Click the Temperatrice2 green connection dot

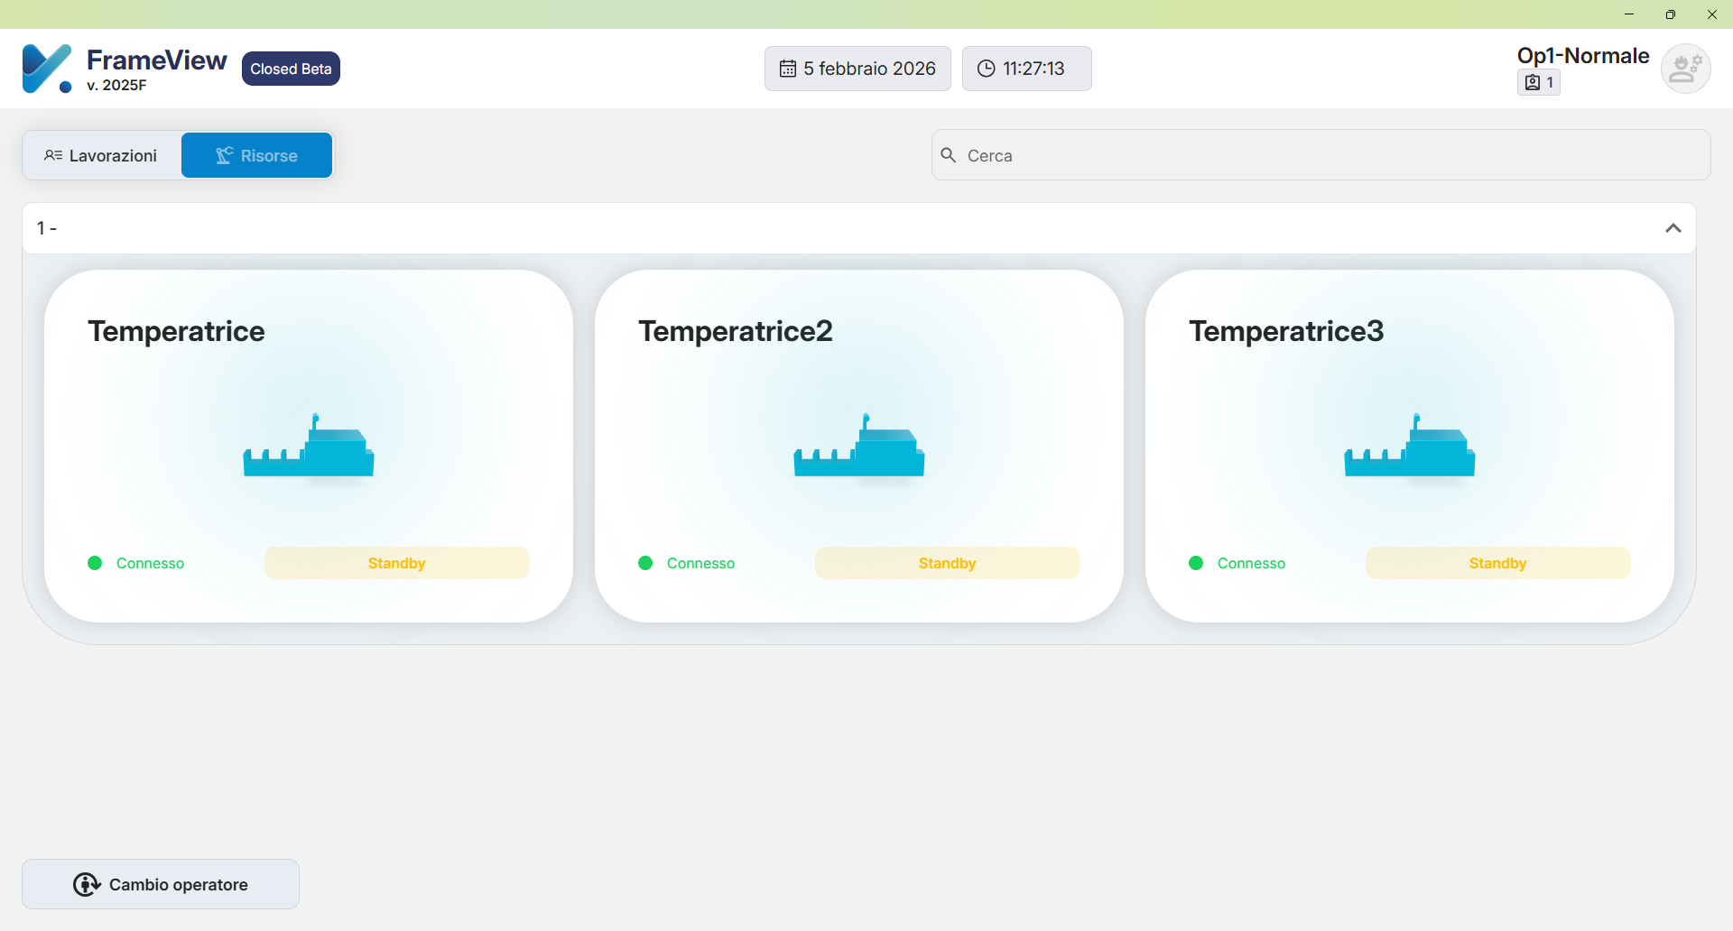[x=645, y=563]
